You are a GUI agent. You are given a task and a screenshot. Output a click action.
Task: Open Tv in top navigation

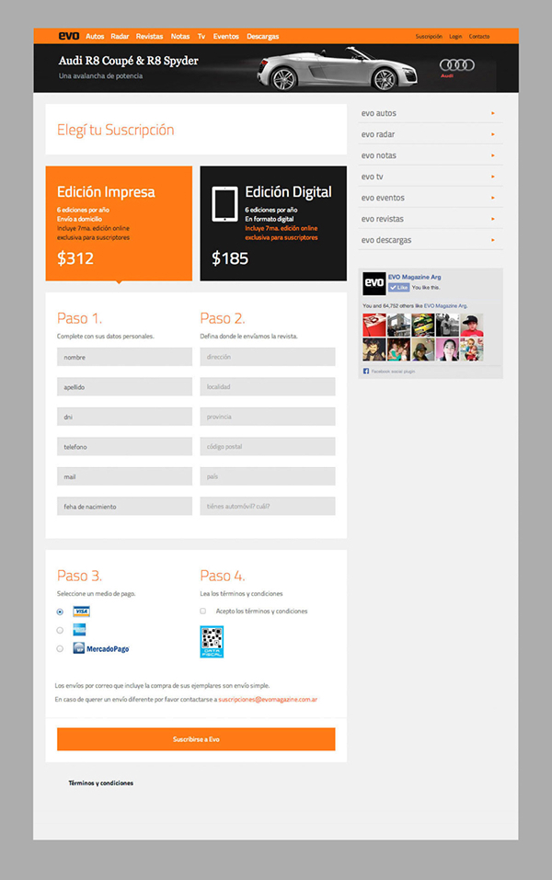[x=201, y=37]
